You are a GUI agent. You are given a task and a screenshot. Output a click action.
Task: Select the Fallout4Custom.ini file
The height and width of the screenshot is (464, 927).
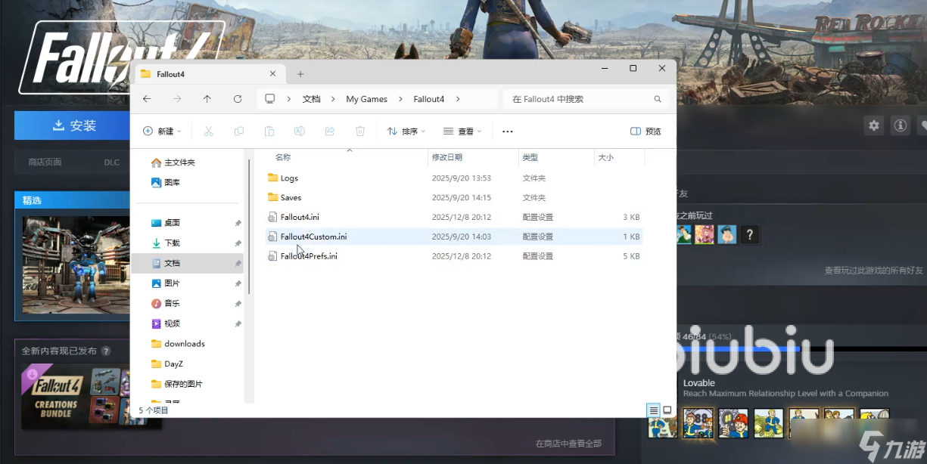coord(313,237)
